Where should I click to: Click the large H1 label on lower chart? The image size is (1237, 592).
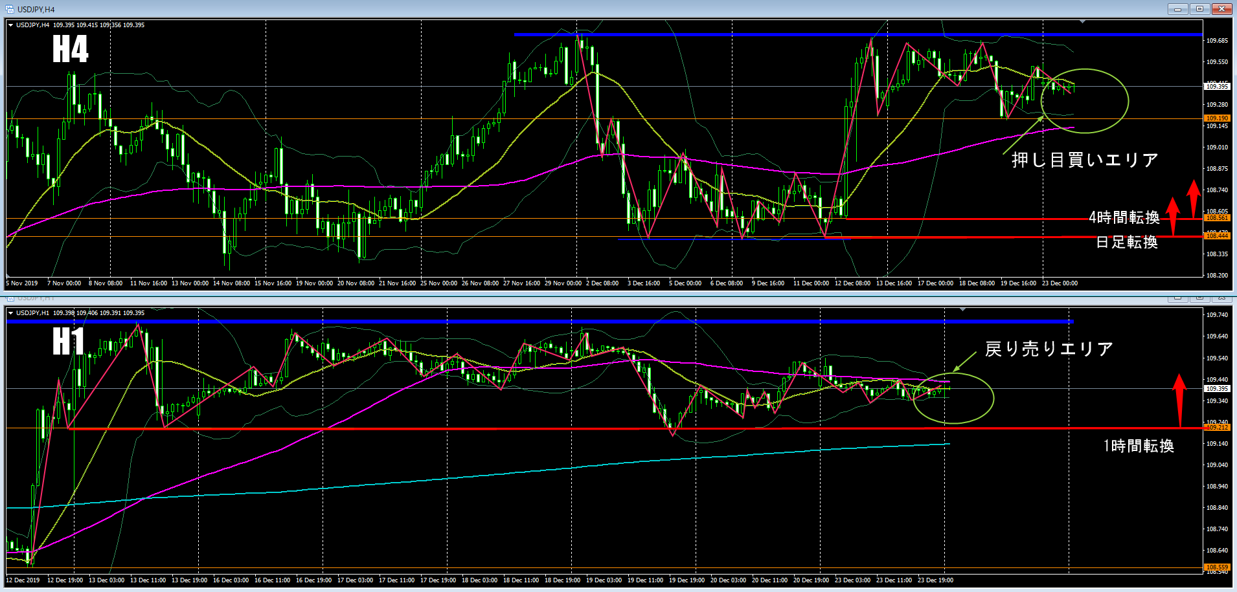pos(68,341)
